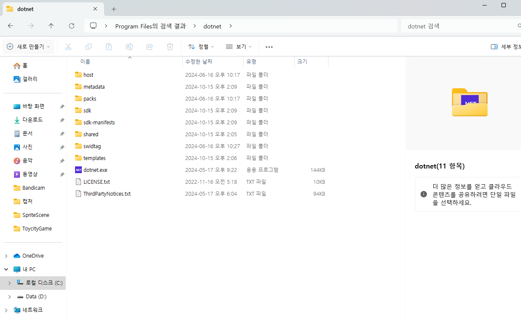Click the dotnet 검색 search box
This screenshot has width=521, height=320.
click(461, 26)
